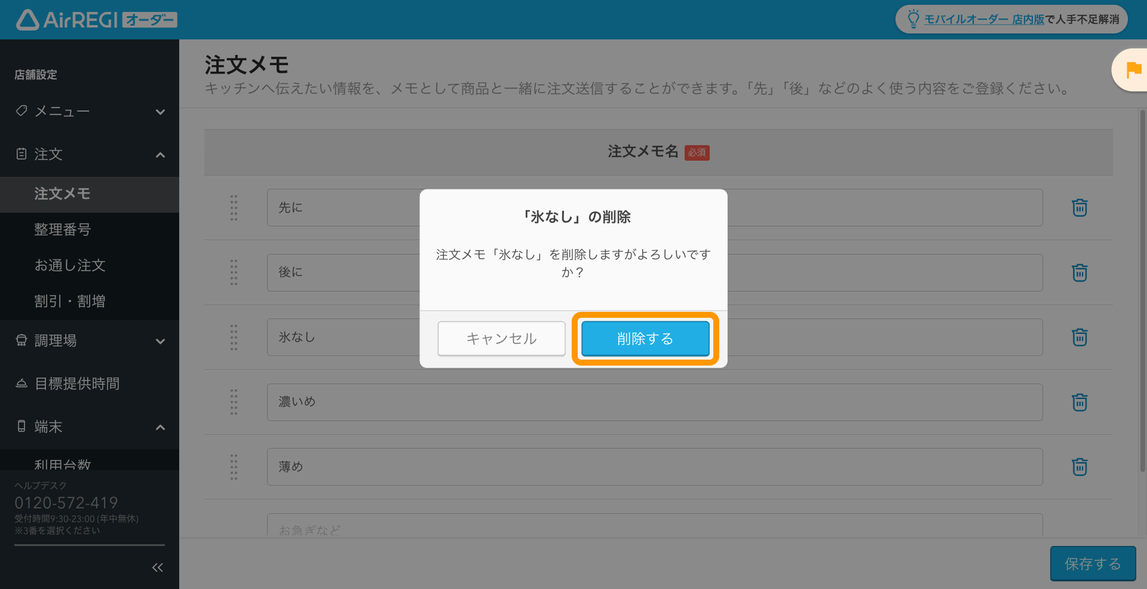Click the 注文メモ名 column header

(643, 152)
